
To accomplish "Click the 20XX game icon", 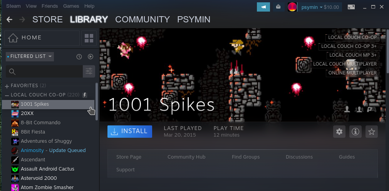I will pyautogui.click(x=15, y=113).
